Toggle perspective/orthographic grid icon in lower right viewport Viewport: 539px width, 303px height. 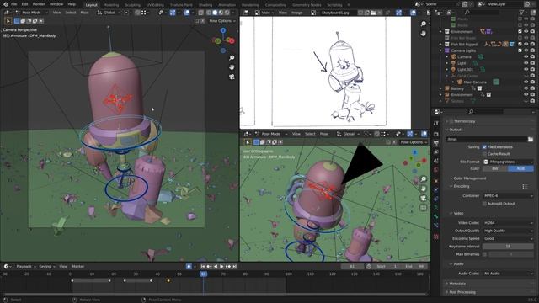[424, 208]
